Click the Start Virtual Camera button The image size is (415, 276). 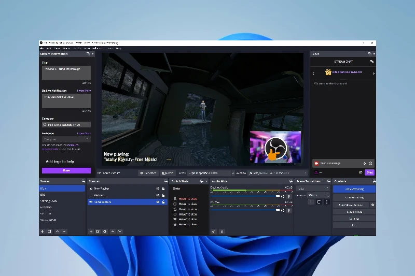351,205
